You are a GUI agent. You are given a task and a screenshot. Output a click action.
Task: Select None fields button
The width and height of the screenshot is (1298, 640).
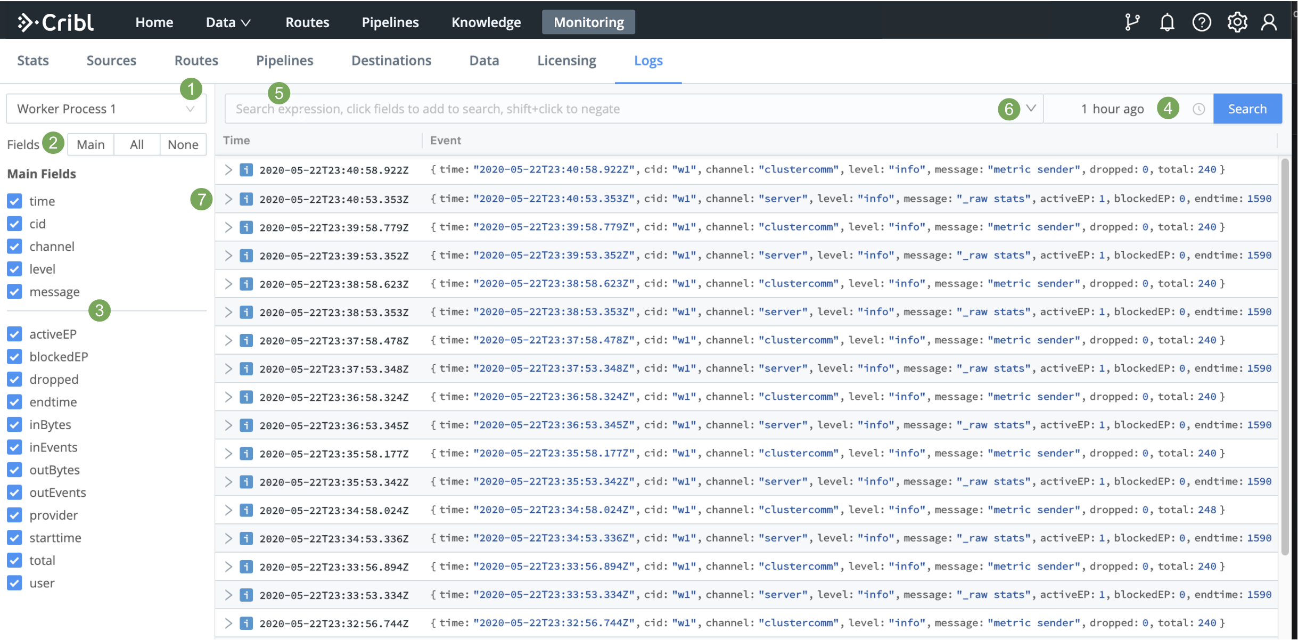(183, 144)
